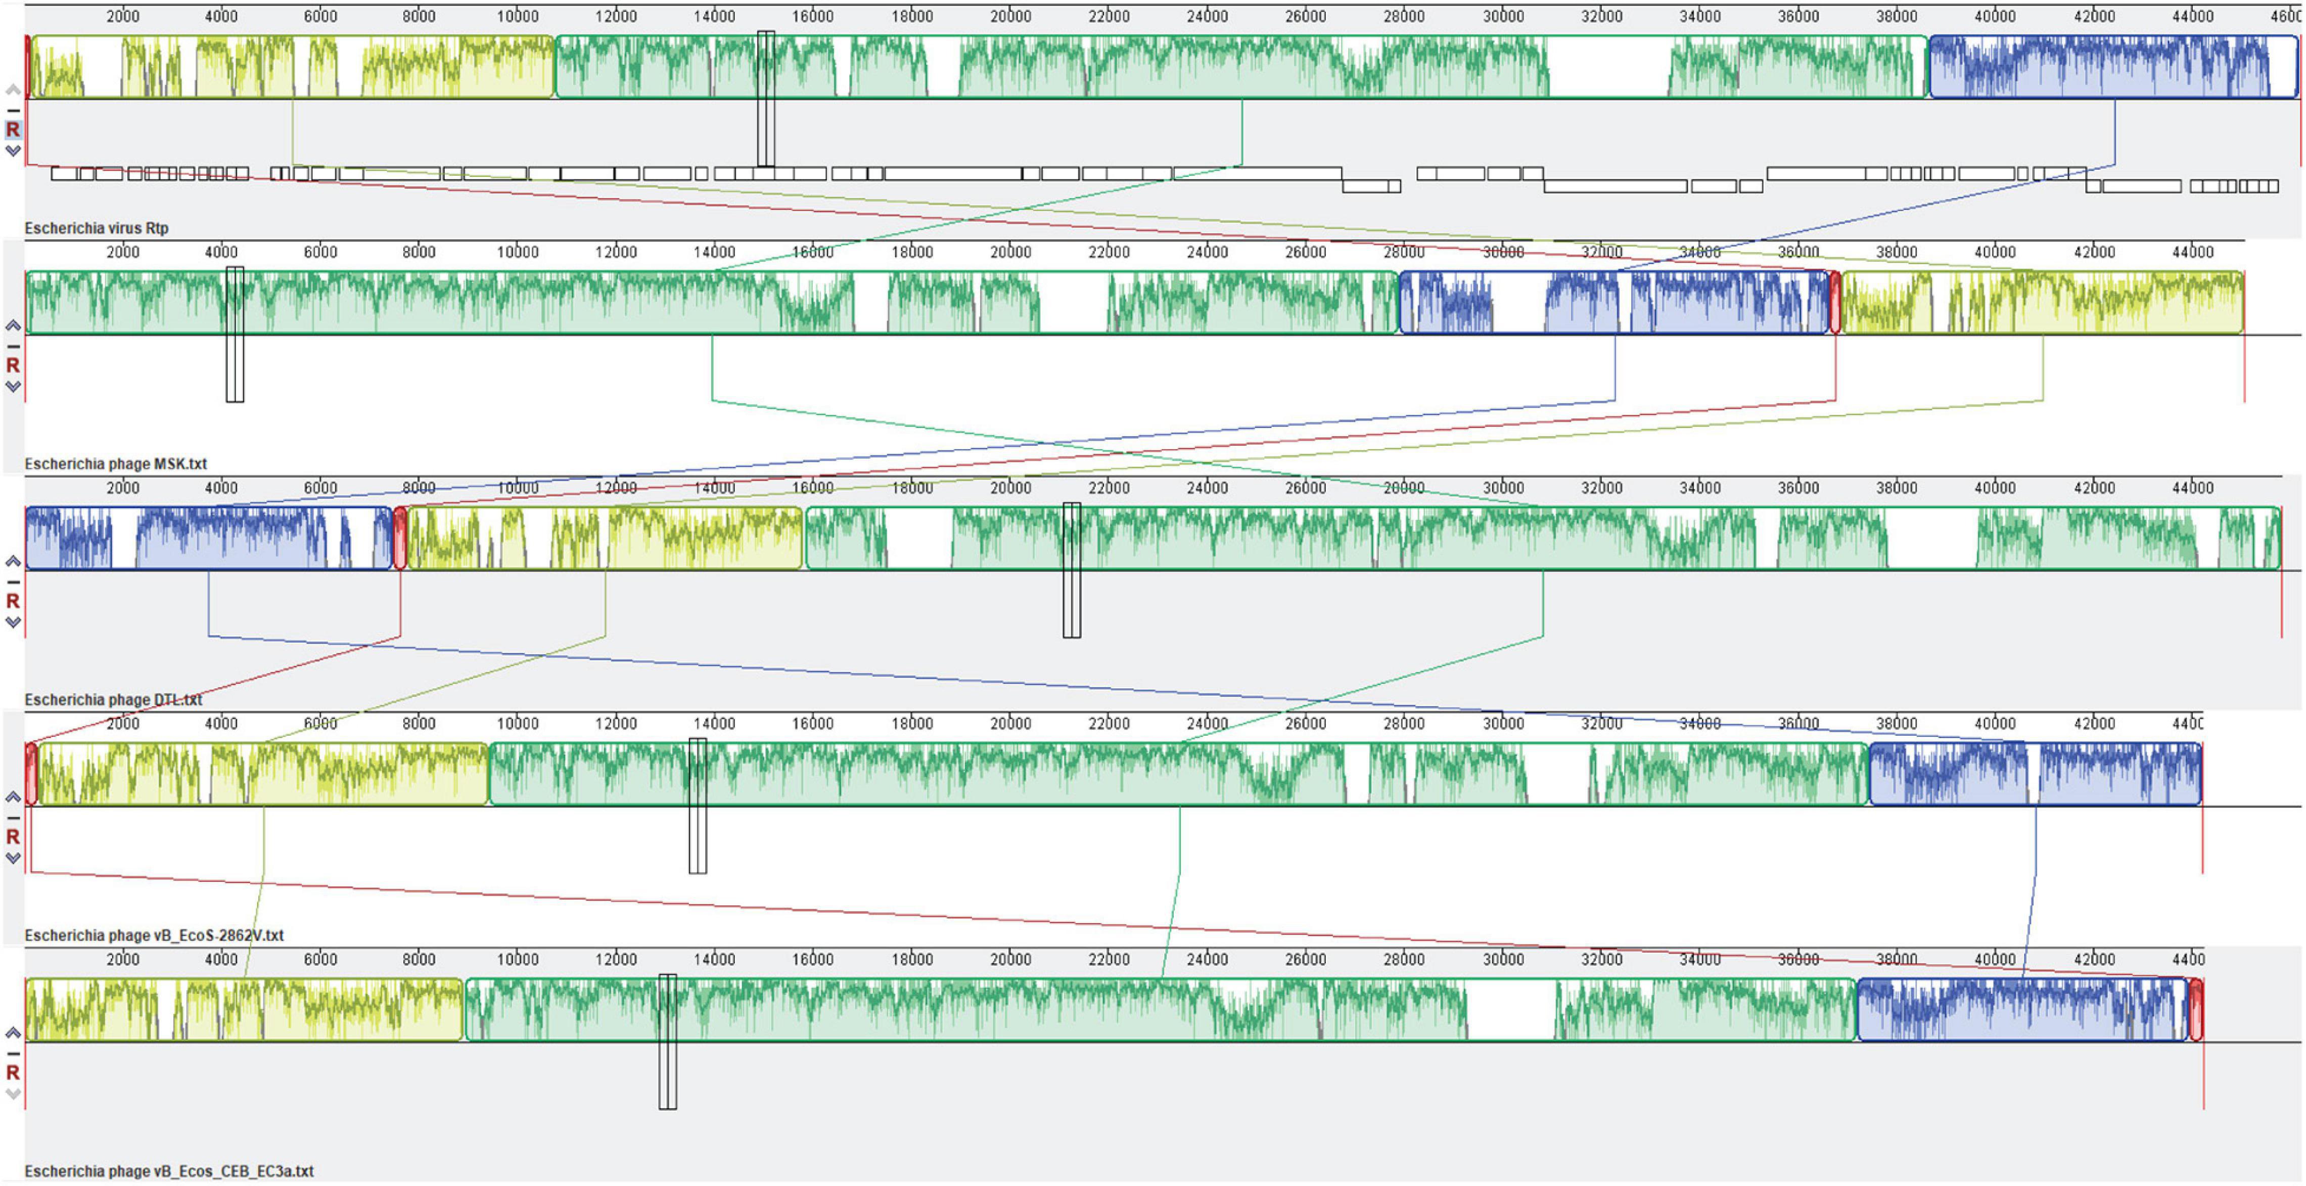Click the disabled move-up arrow for Rtp
This screenshot has height=1186, width=2306.
coord(13,89)
